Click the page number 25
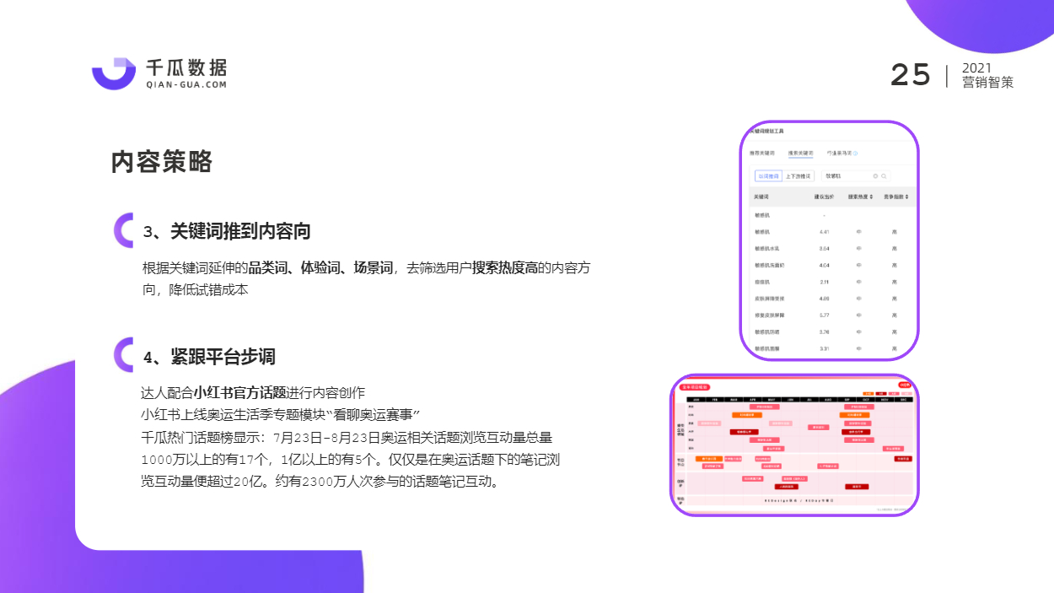1054x593 pixels. (911, 74)
